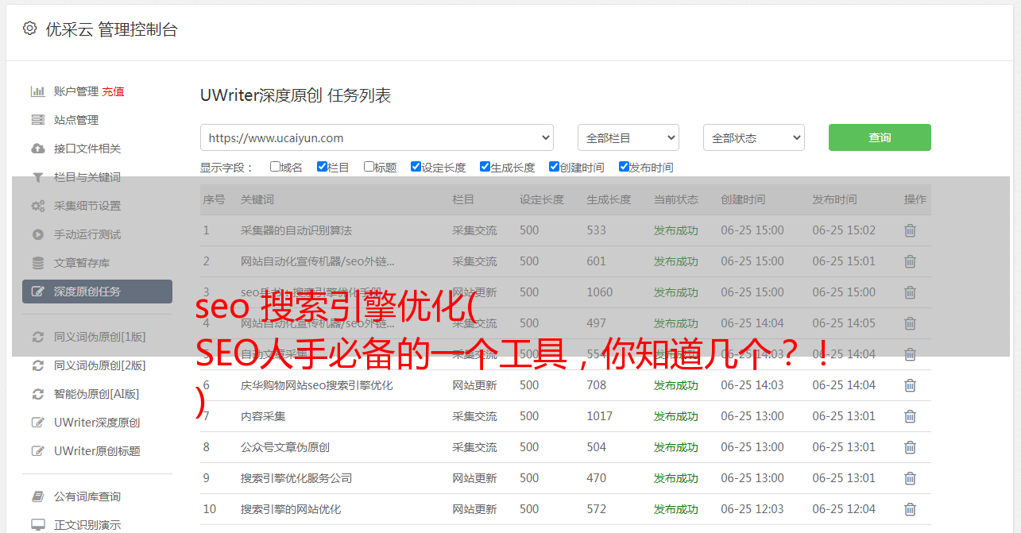
Task: Click the monitor icon for 正文识别演示
Action: tap(37, 525)
